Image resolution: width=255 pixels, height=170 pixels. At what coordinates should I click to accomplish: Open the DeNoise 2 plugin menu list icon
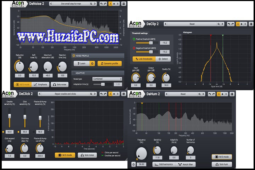point(124,4)
